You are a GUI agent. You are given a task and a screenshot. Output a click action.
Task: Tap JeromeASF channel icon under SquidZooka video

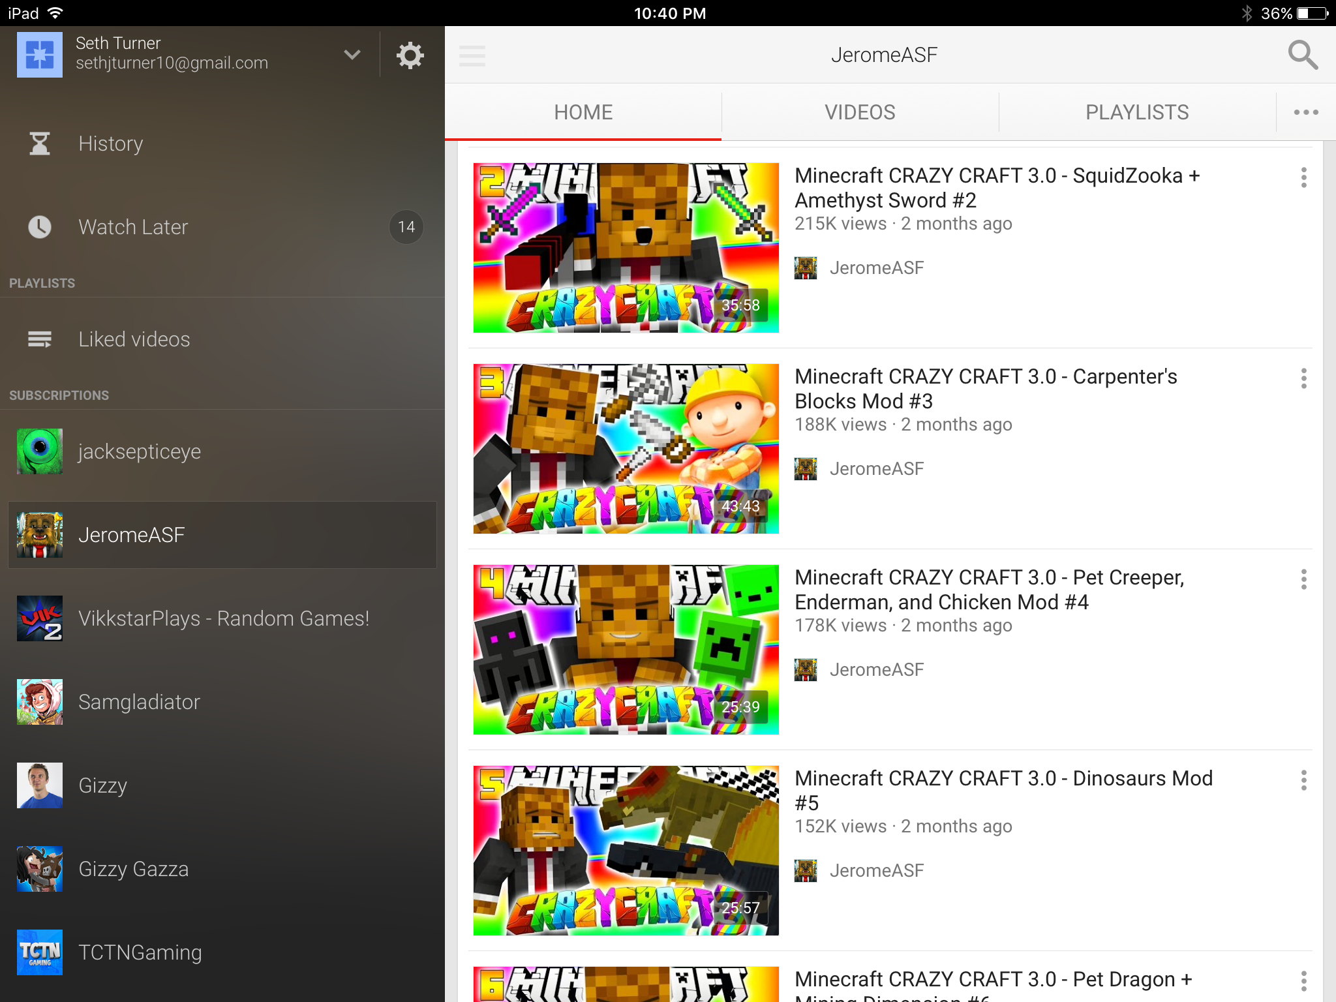click(806, 268)
